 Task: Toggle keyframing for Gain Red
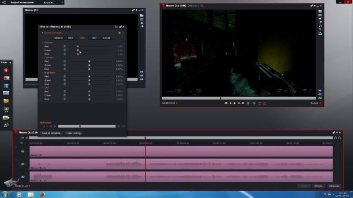65,91
